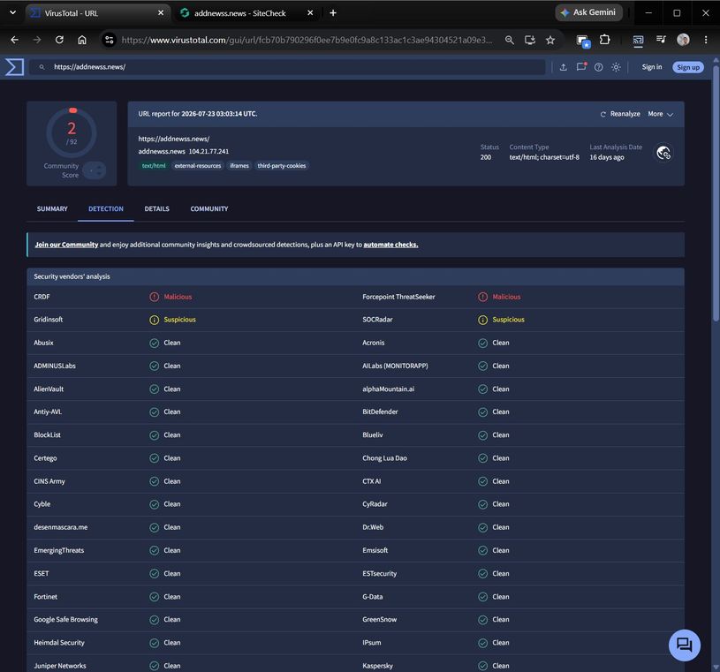Open the extensions puzzle icon
Image resolution: width=720 pixels, height=672 pixels.
click(605, 40)
